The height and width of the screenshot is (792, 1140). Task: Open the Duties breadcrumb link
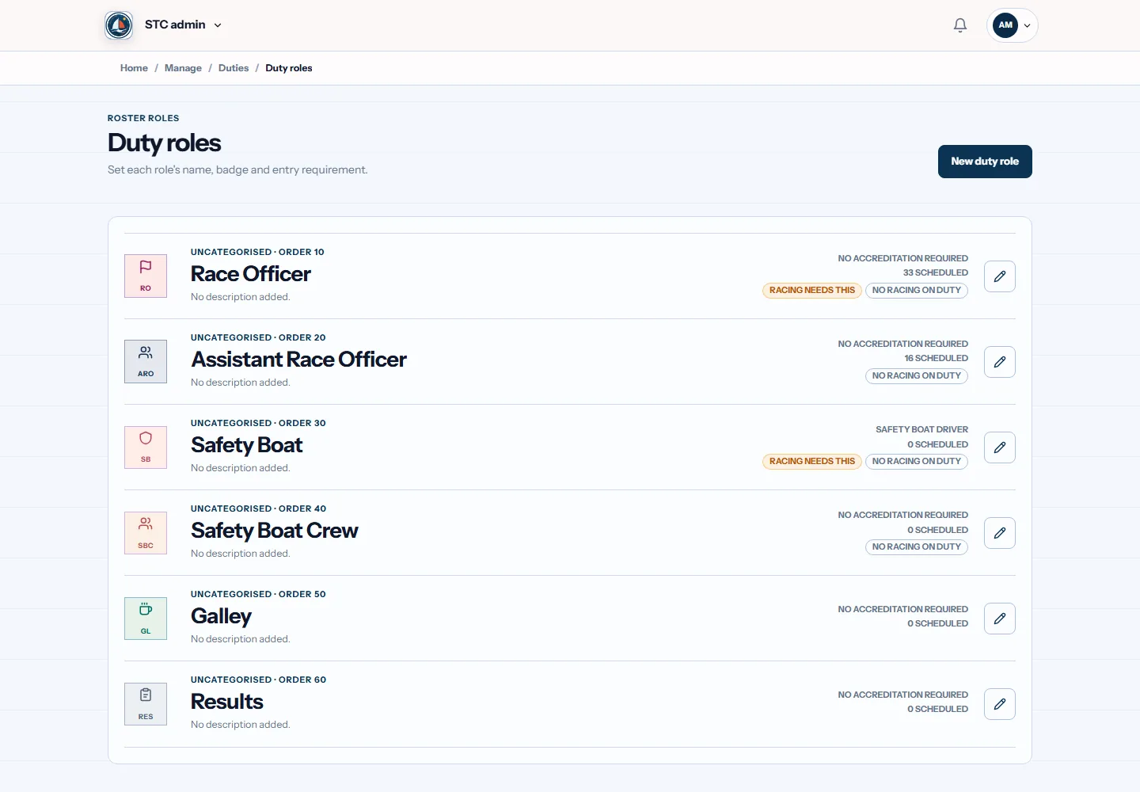(x=234, y=68)
